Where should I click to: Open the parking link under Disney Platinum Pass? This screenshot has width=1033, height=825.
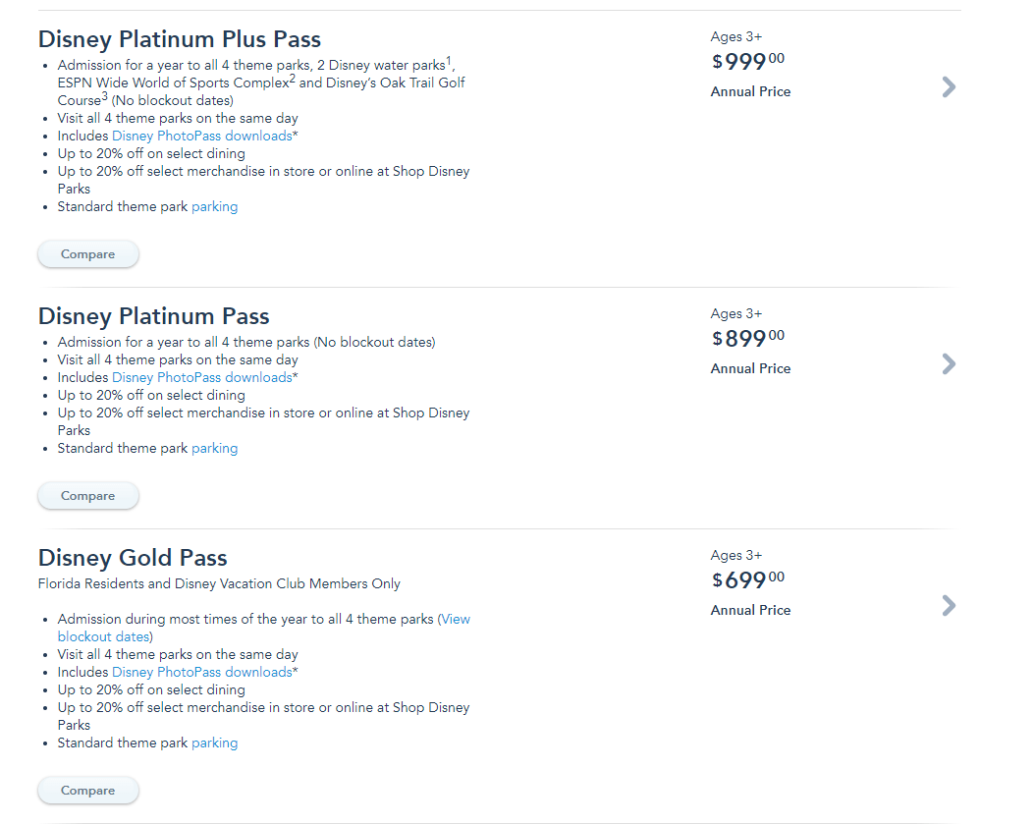(x=214, y=448)
